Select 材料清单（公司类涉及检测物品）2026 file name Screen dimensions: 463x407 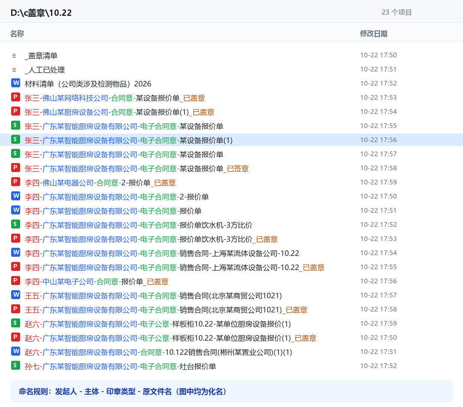tap(88, 84)
